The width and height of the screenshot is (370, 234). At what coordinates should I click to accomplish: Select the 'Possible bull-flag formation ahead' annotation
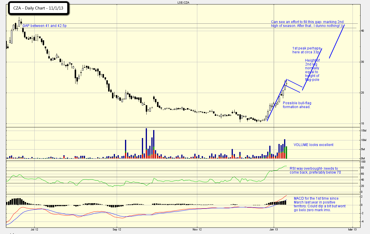297,105
